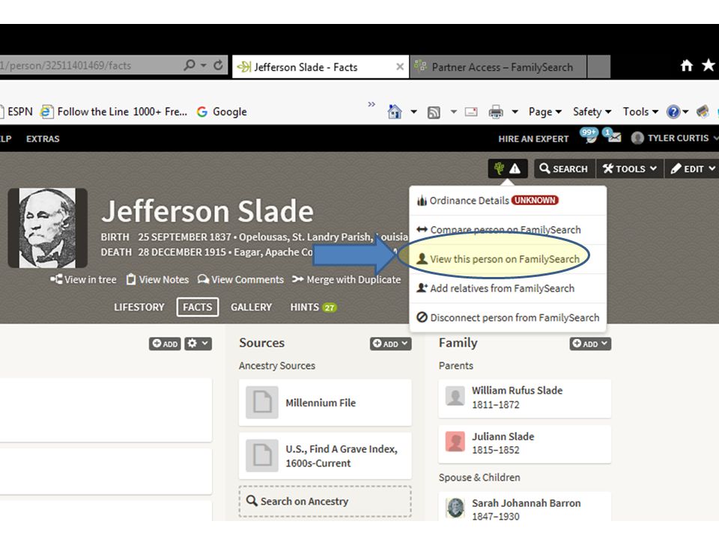Image resolution: width=719 pixels, height=539 pixels.
Task: Click the Read mail icon
Action: (x=471, y=112)
